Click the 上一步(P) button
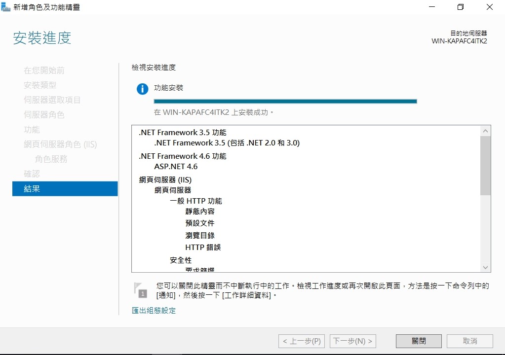The width and height of the screenshot is (505, 355). coord(302,341)
